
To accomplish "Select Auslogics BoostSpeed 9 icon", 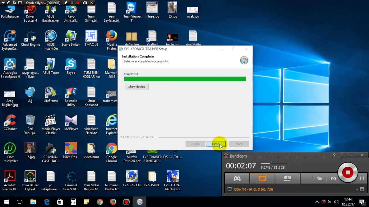I will (x=10, y=69).
